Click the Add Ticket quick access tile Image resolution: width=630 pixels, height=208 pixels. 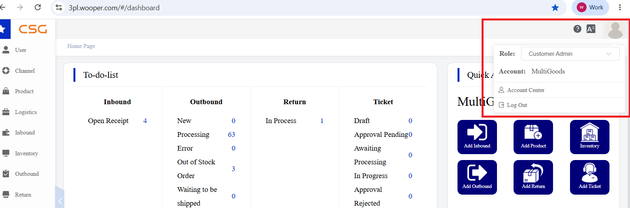[x=590, y=177]
